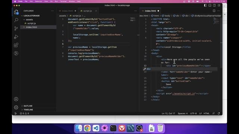Screen dimensions: 239x134
Task: Open the Customize Layout icon
Action: click(219, 5)
